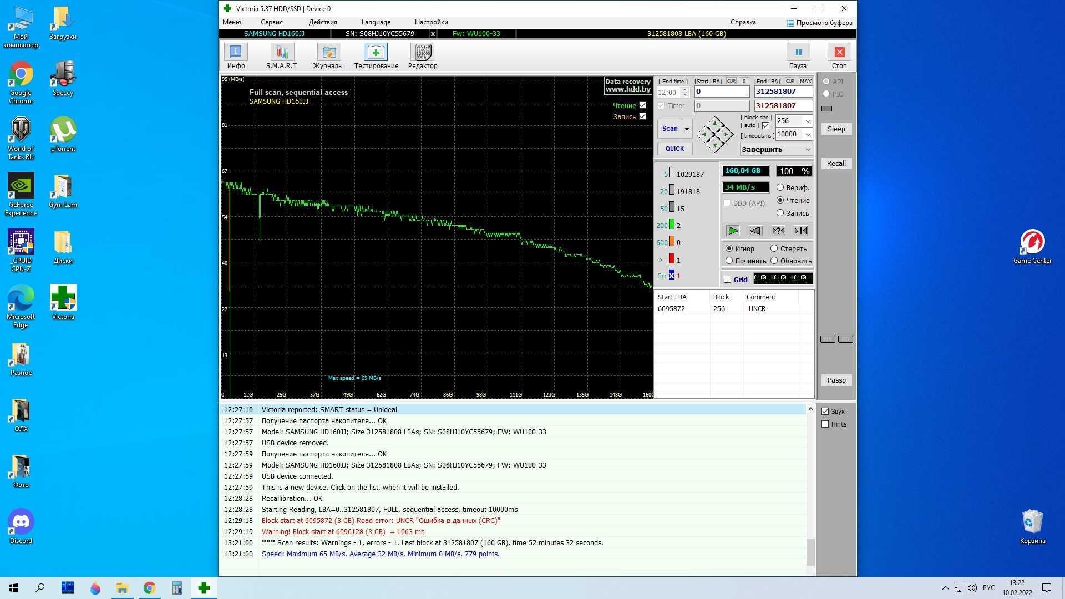This screenshot has width=1065, height=599.
Task: Click the QUICK scan button
Action: [x=674, y=149]
